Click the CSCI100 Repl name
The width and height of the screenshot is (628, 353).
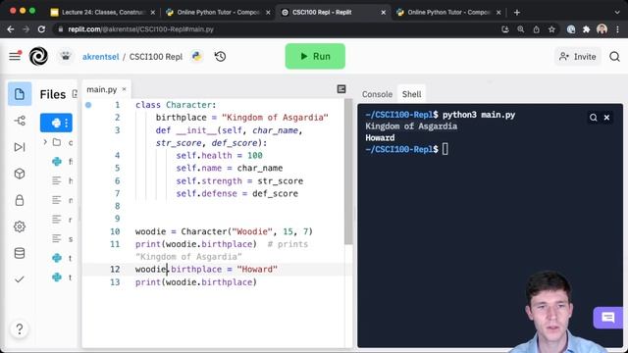click(x=156, y=57)
